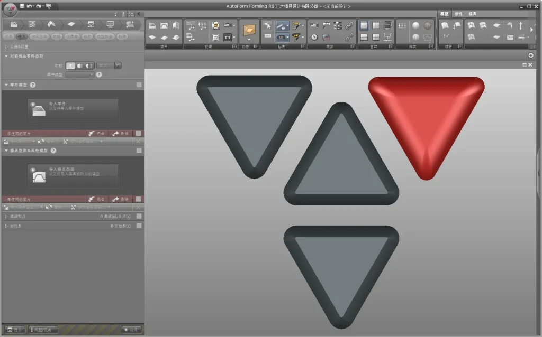
Task: Expand the 公差&设置 section
Action: [x=6, y=46]
